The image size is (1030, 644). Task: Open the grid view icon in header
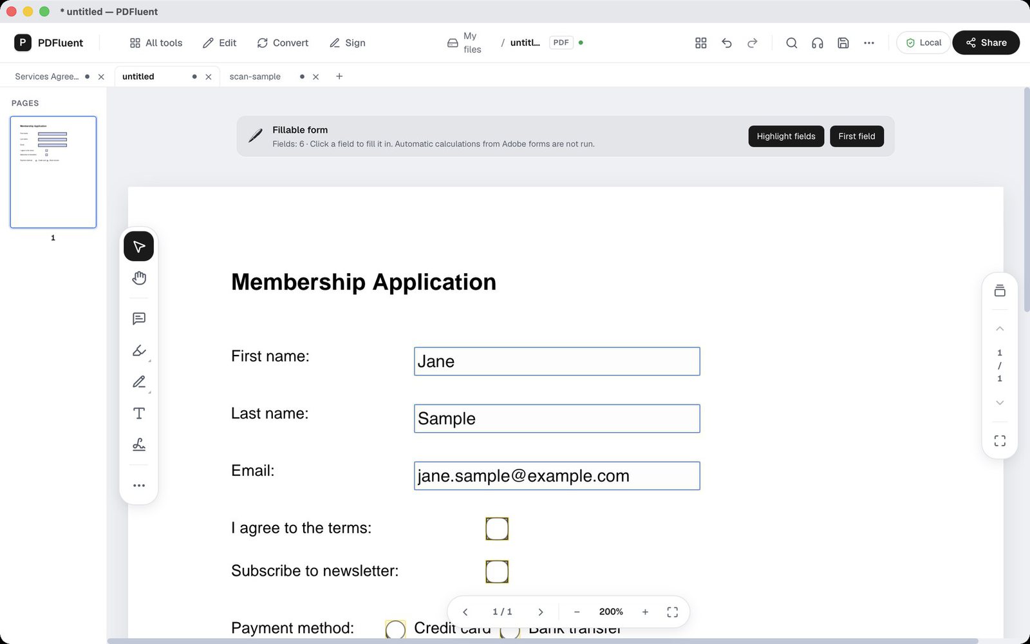pos(701,43)
